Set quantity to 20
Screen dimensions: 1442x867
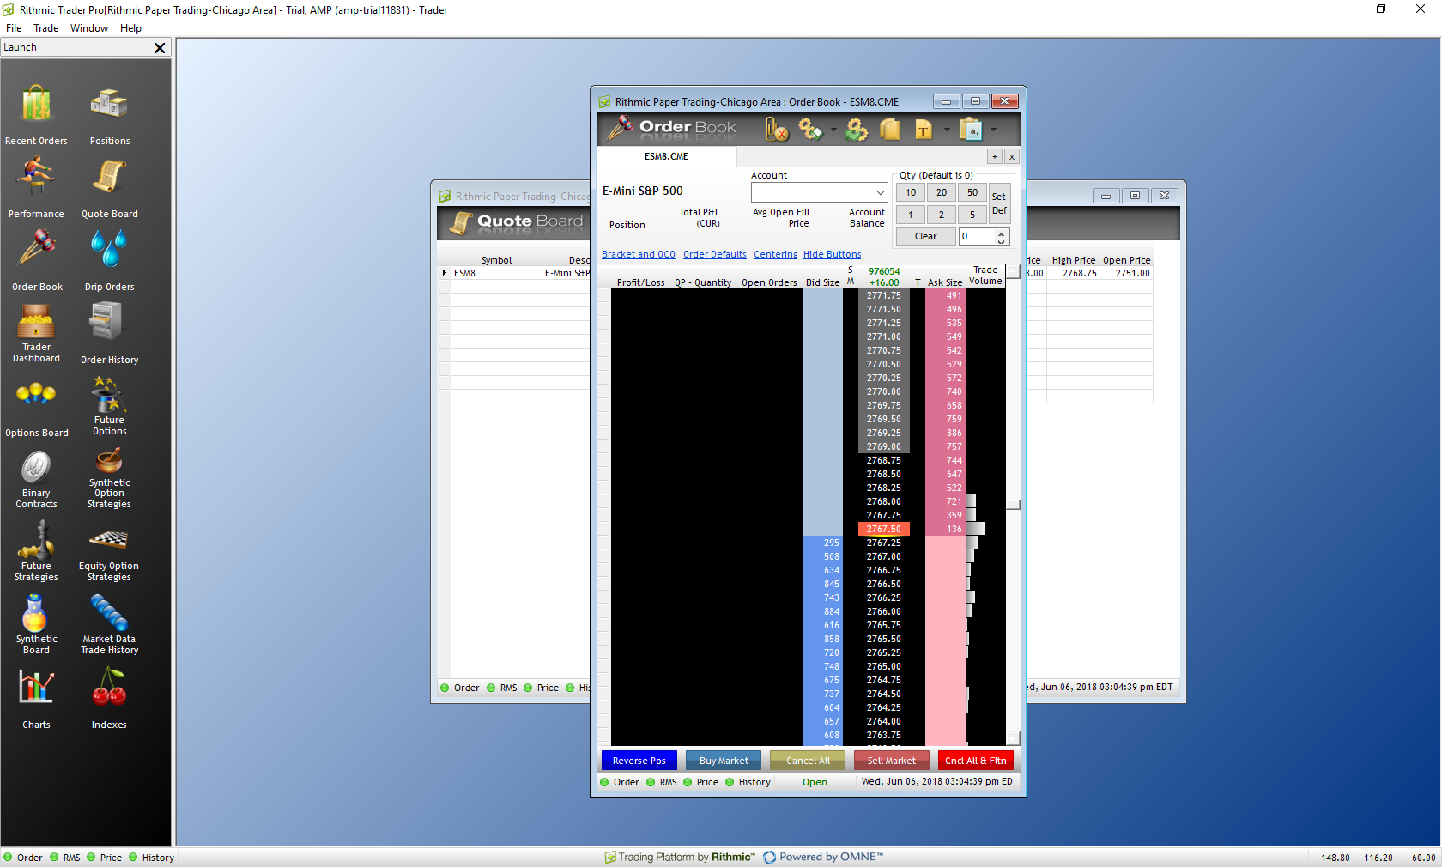tap(942, 192)
